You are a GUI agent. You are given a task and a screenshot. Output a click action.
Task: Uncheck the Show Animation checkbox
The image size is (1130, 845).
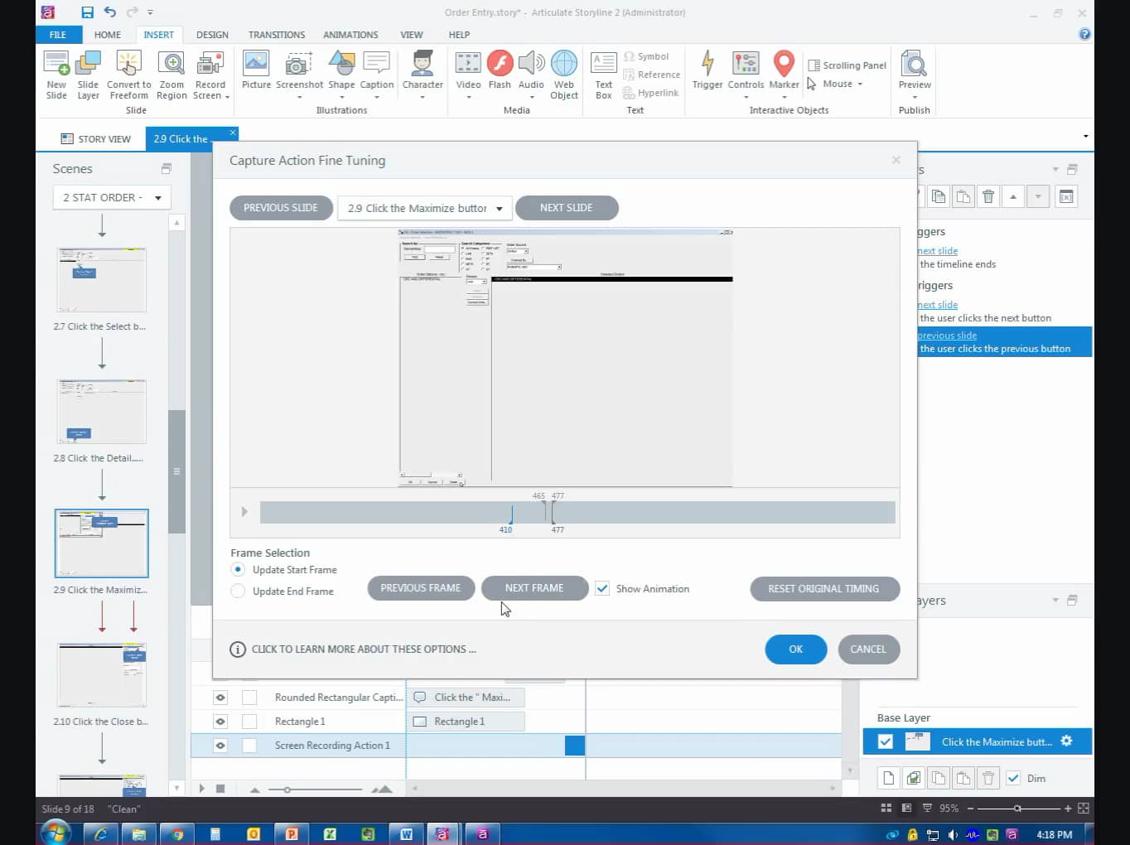coord(602,588)
